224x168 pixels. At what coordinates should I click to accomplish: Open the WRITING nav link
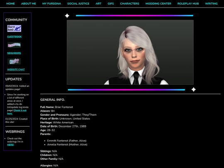point(211,4)
